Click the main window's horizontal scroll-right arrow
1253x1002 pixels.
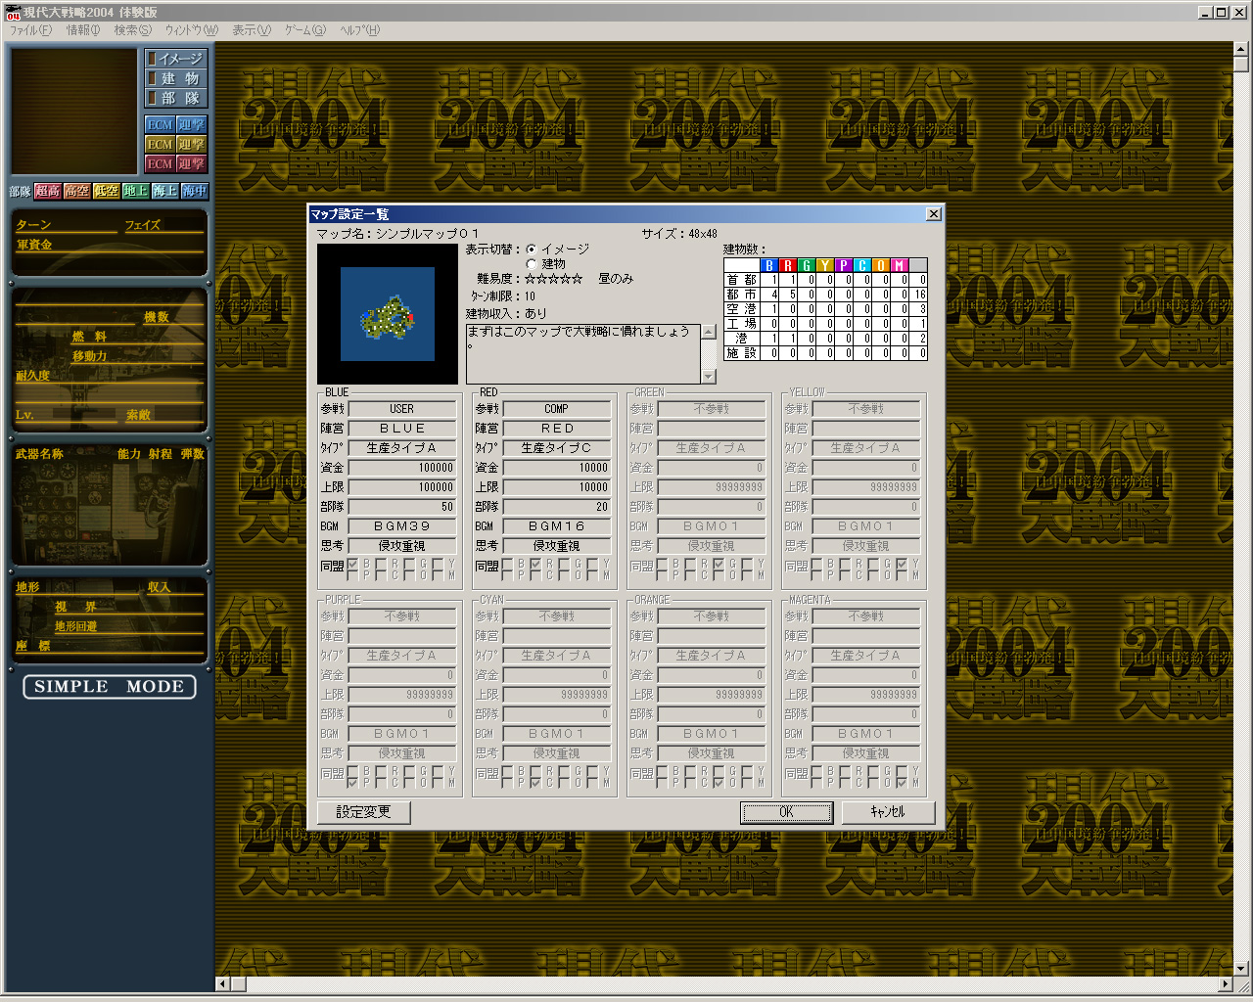click(1226, 983)
